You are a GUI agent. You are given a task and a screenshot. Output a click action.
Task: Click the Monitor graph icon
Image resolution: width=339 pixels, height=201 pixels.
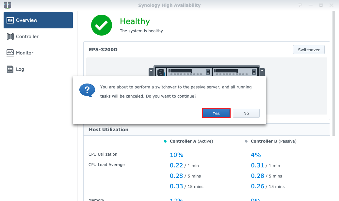(10, 53)
